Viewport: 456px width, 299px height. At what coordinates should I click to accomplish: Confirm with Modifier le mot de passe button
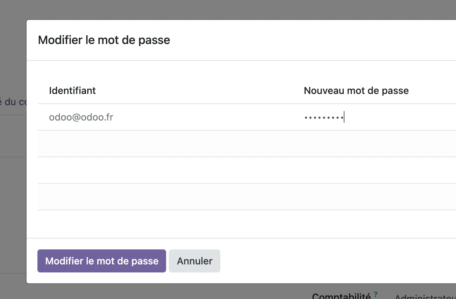point(102,261)
